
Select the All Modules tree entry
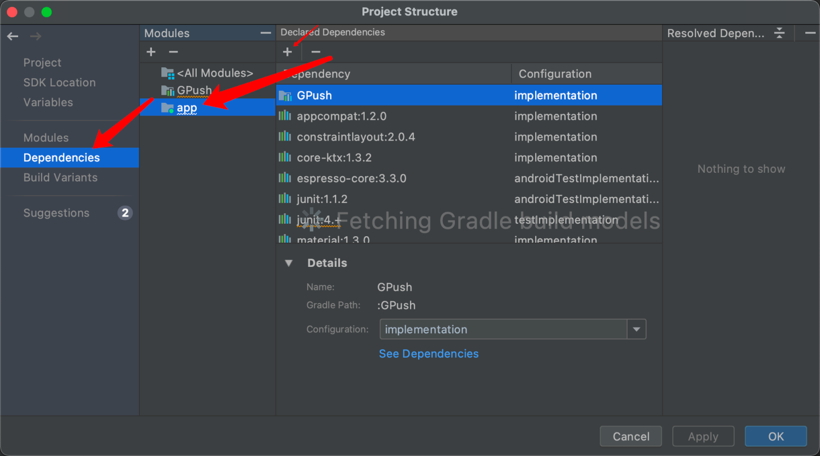214,73
